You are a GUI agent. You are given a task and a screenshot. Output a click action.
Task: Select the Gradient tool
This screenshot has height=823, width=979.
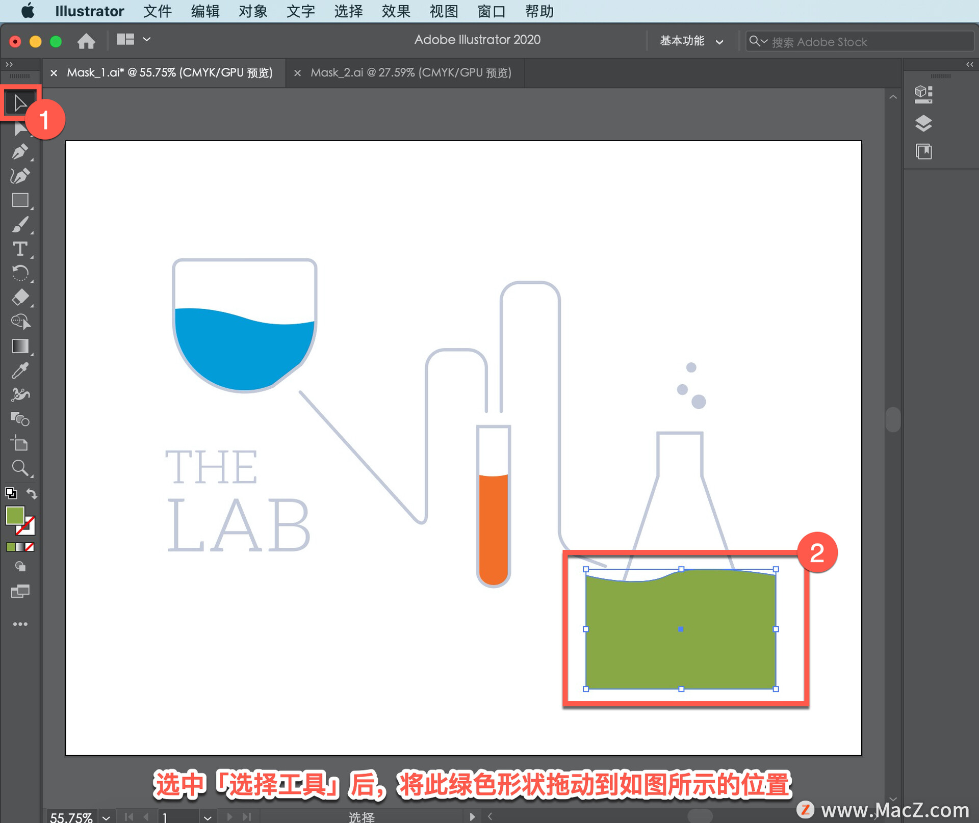(20, 347)
